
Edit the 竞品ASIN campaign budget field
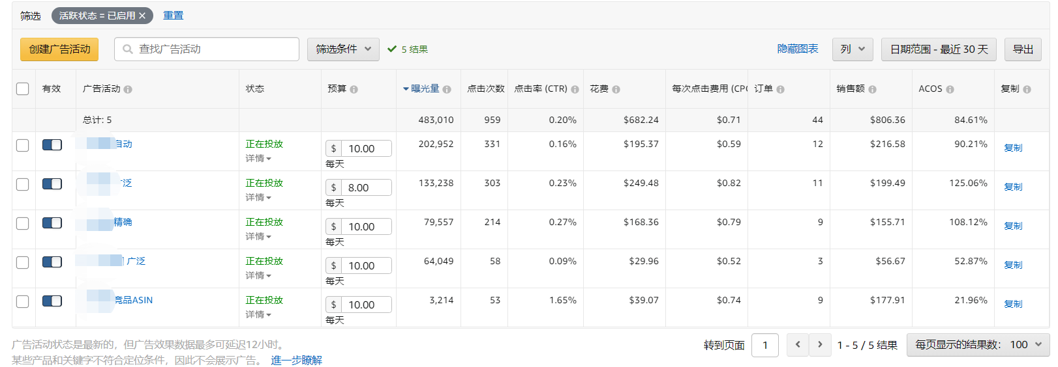click(x=366, y=305)
